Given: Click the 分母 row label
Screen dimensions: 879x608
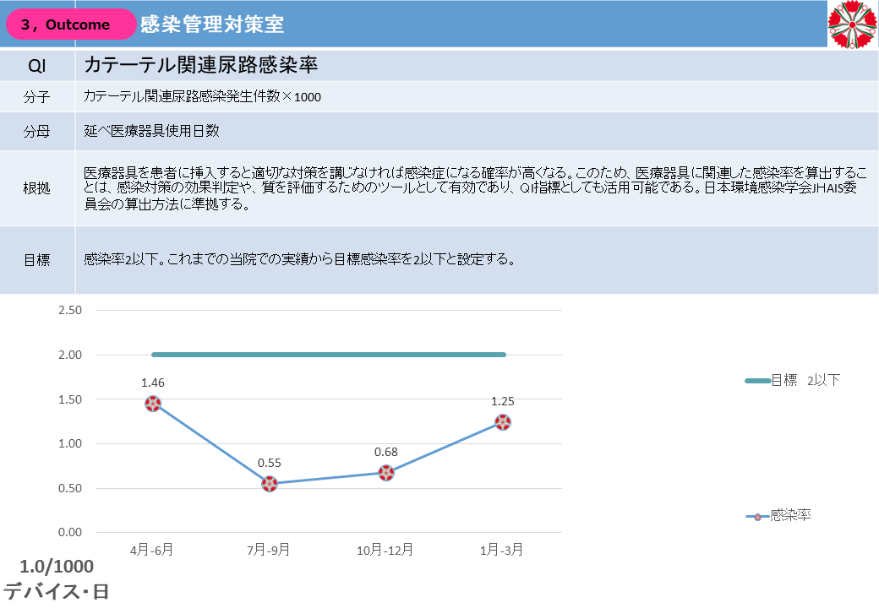Looking at the screenshot, I should (x=37, y=132).
